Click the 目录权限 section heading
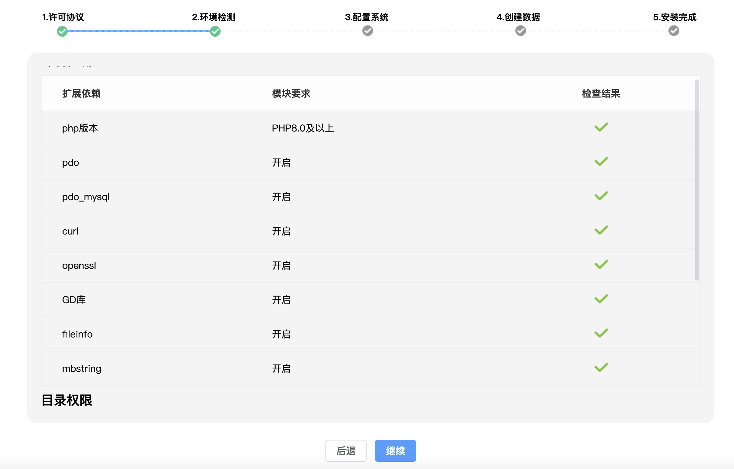Screen dimensions: 734x469 67,400
